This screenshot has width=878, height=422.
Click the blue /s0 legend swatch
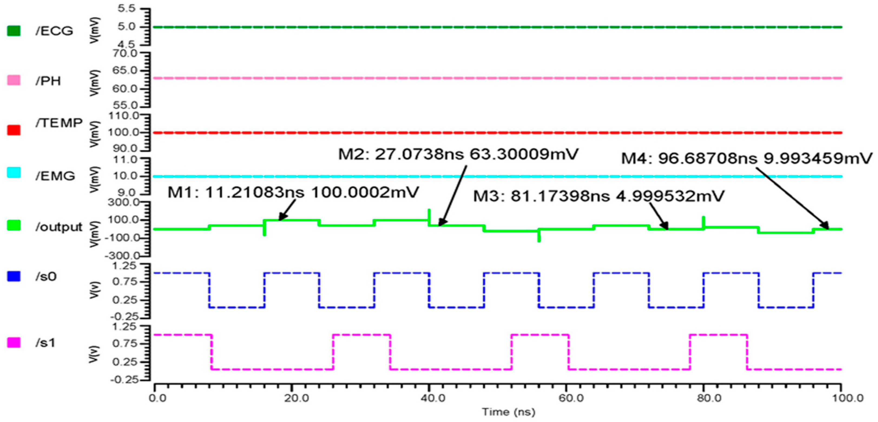pyautogui.click(x=14, y=276)
